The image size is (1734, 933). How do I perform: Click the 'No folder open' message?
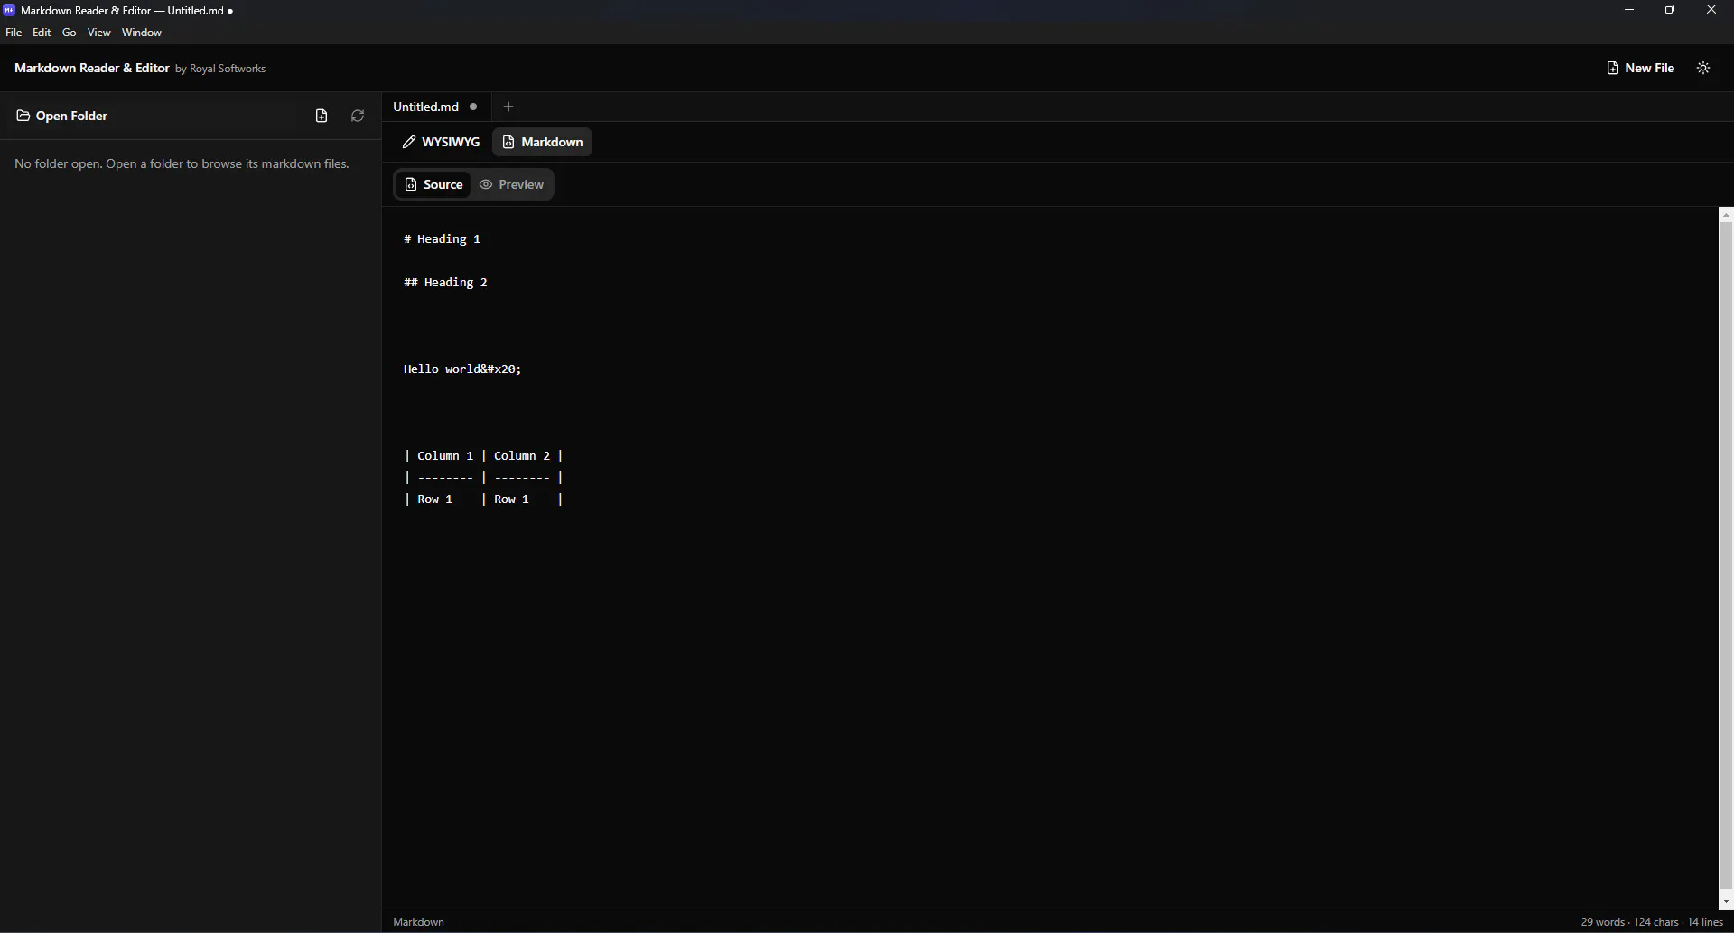[182, 164]
